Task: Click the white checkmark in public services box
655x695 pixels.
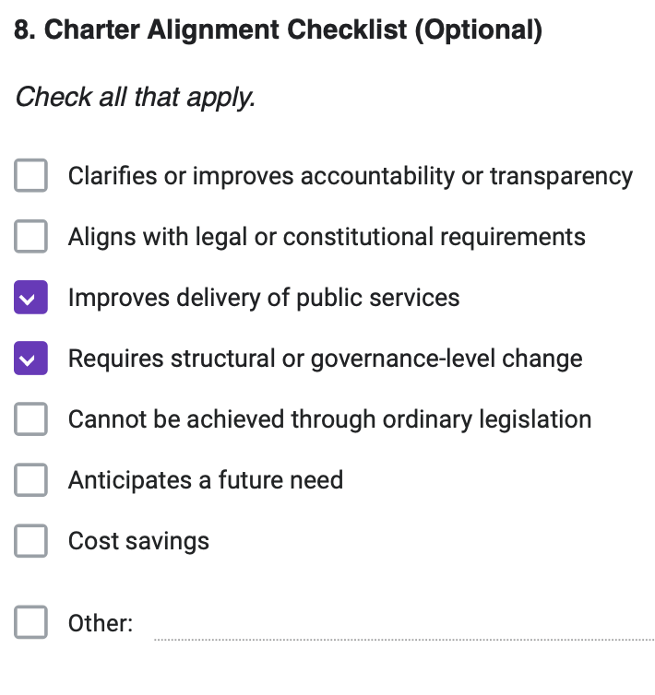Action: click(x=30, y=299)
